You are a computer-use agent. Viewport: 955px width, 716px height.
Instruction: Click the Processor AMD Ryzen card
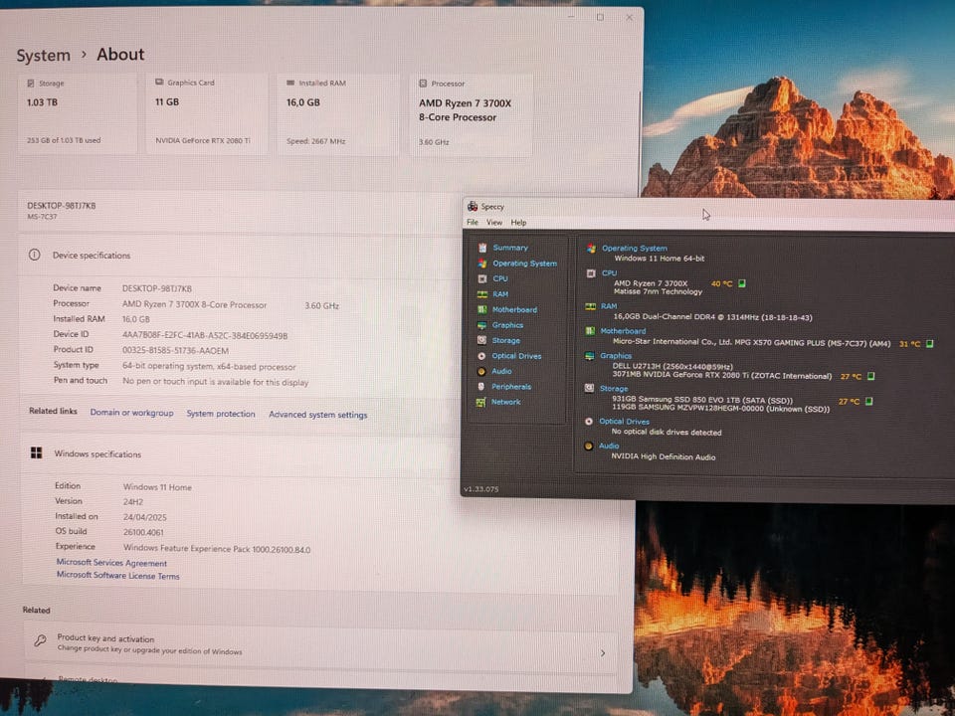pyautogui.click(x=472, y=115)
